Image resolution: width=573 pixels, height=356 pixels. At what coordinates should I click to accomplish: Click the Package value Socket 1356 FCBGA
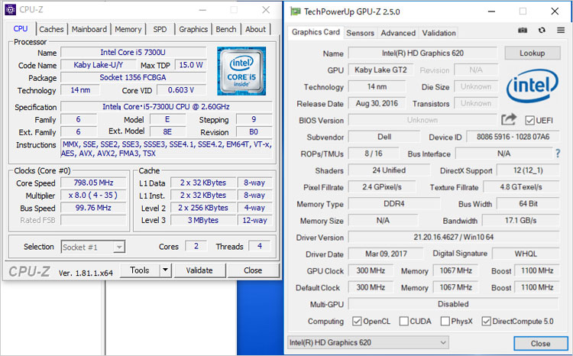point(133,77)
